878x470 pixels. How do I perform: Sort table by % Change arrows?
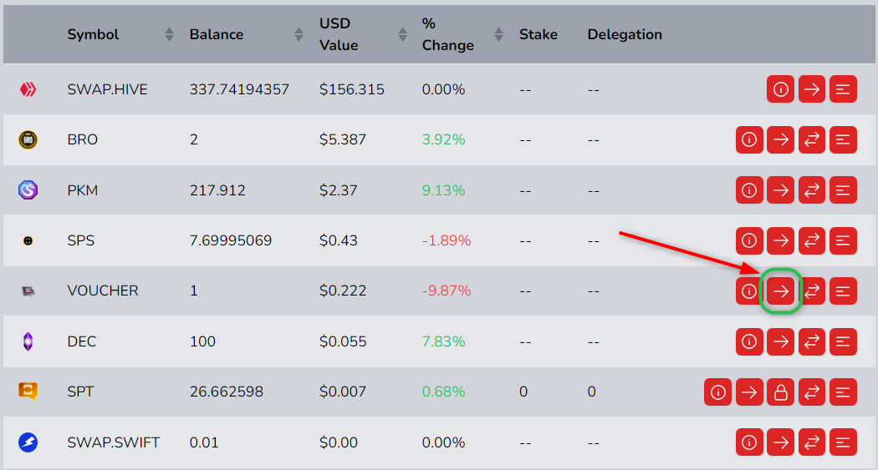point(499,35)
